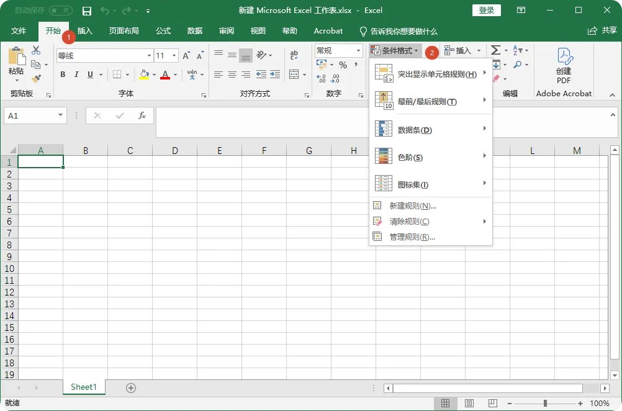622x411 pixels.
Task: Click the insert function fx icon
Action: tap(142, 115)
